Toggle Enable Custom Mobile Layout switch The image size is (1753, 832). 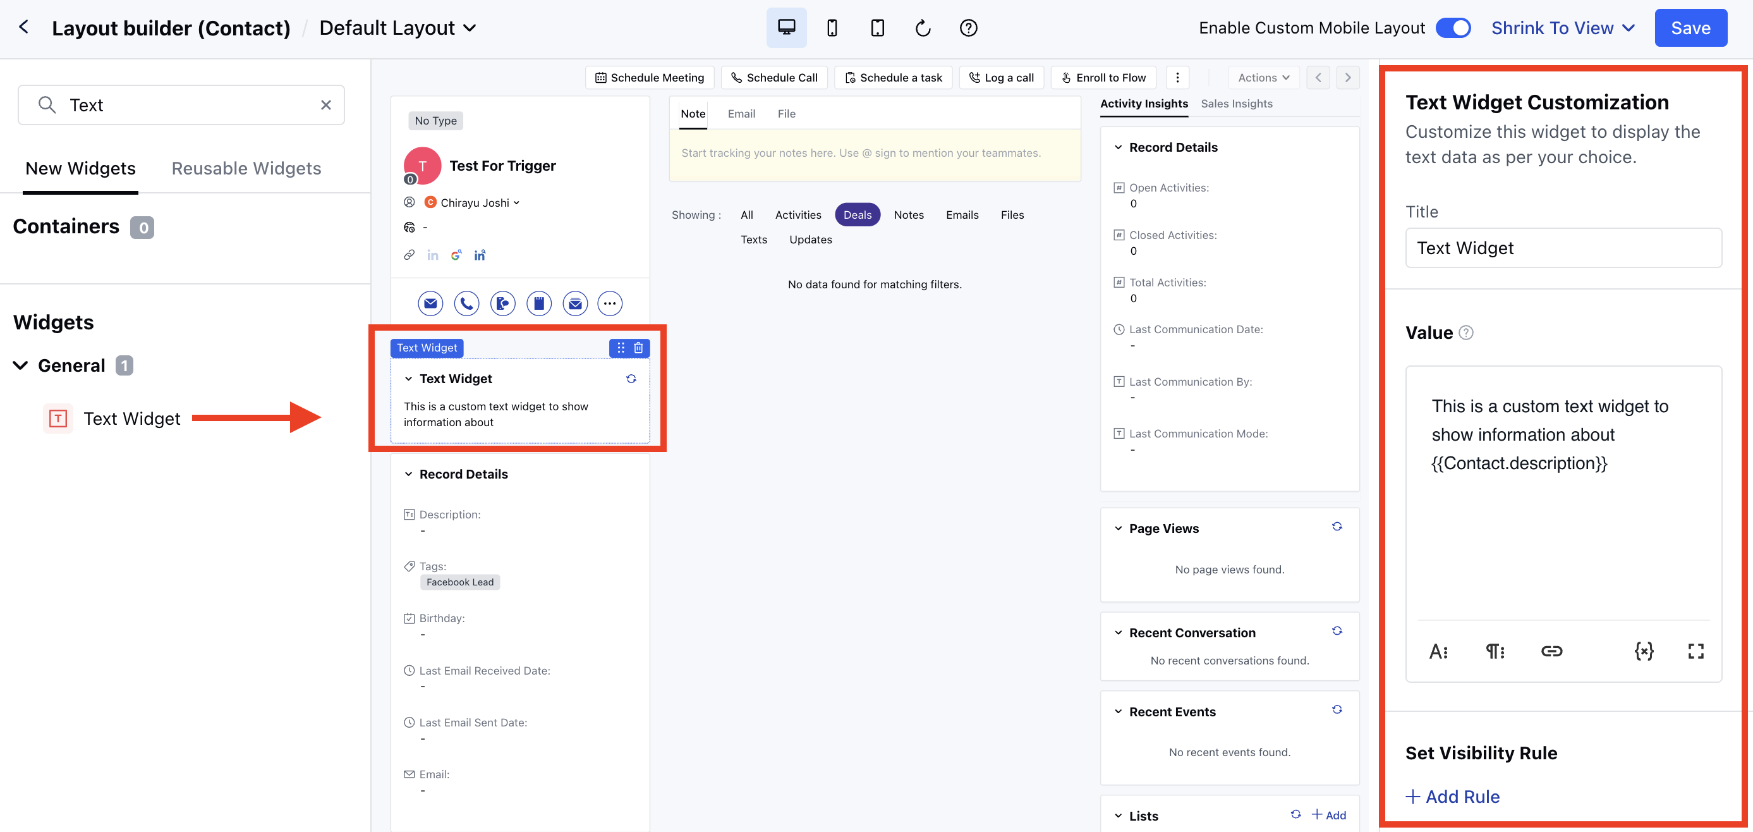1453,28
